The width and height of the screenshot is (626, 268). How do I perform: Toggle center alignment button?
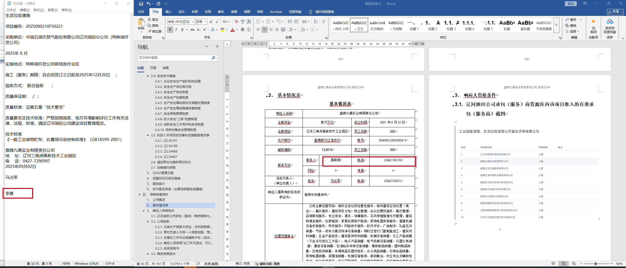[264, 30]
